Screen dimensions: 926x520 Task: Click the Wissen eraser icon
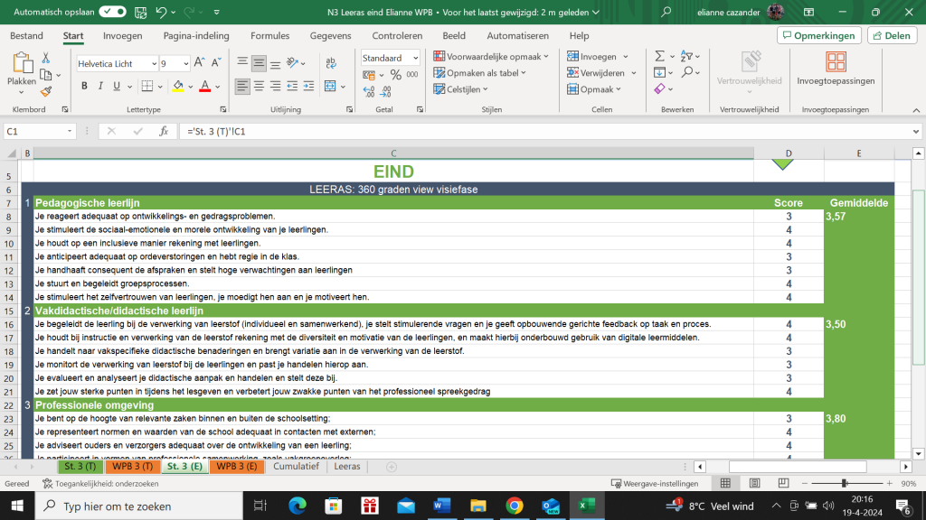660,88
